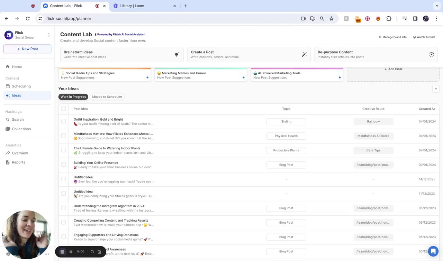Click the Create a Post magic wand icon
This screenshot has width=443, height=261.
tap(304, 55)
